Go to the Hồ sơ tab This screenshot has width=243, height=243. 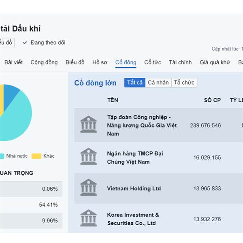coord(100,62)
